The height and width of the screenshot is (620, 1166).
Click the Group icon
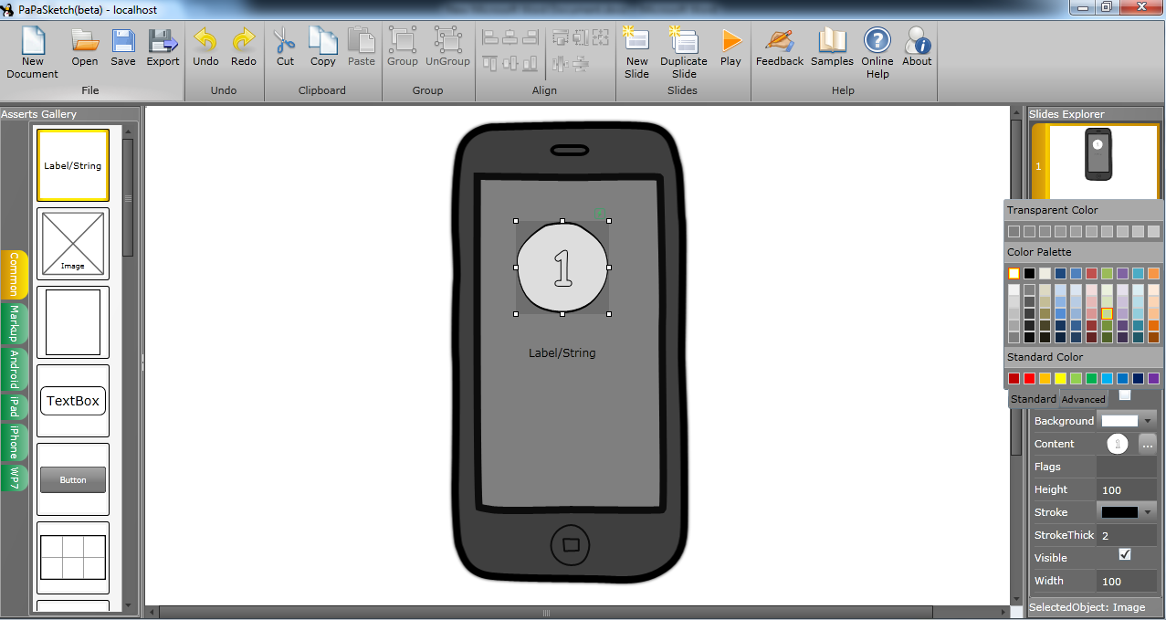click(403, 47)
